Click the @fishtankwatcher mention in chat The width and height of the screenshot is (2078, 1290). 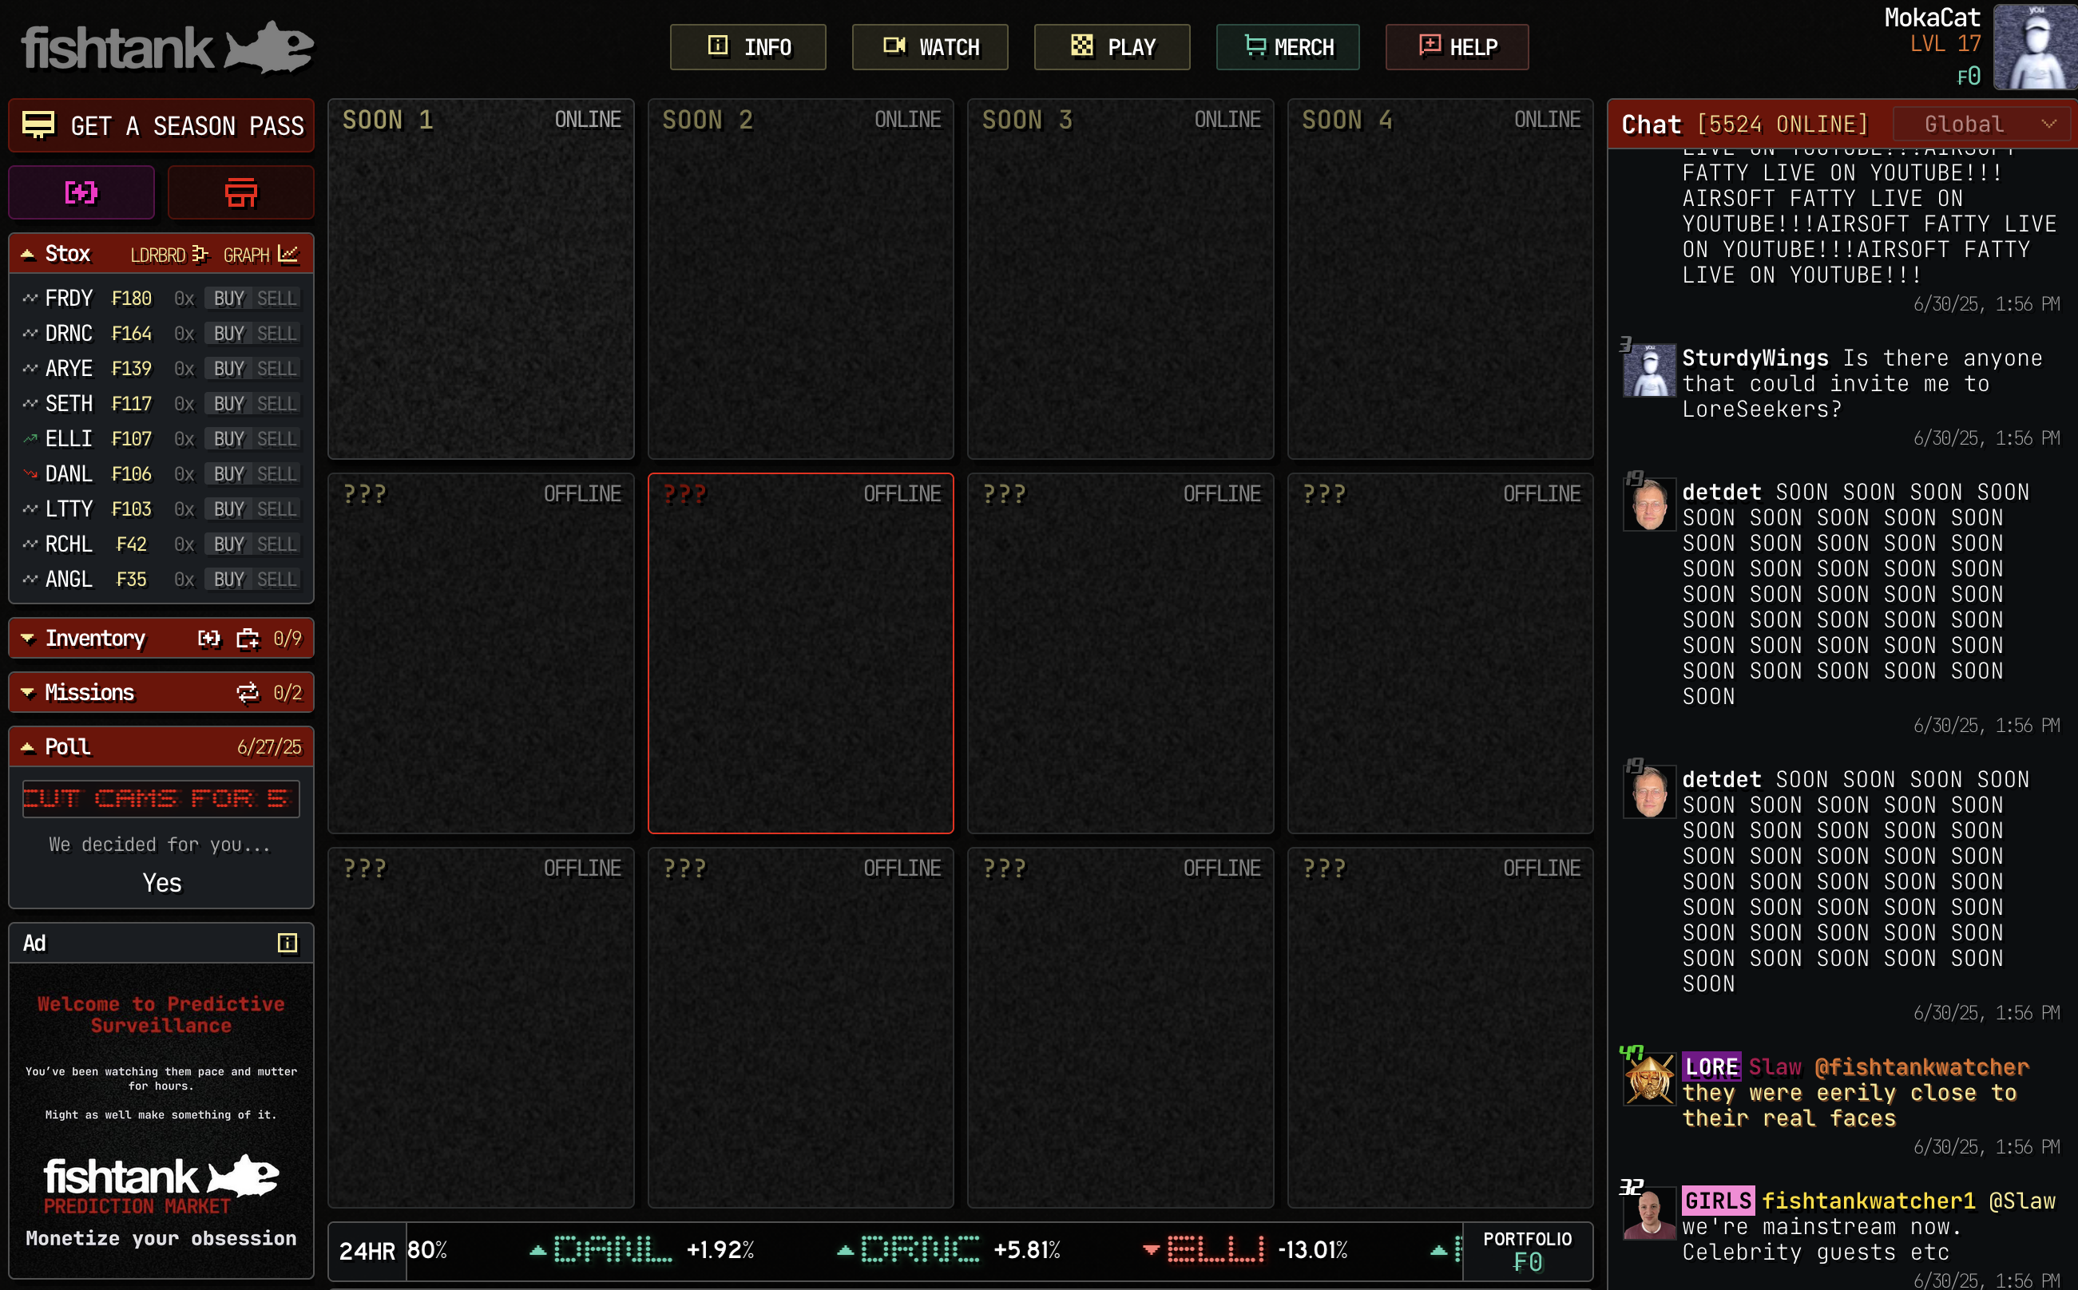(1921, 1067)
